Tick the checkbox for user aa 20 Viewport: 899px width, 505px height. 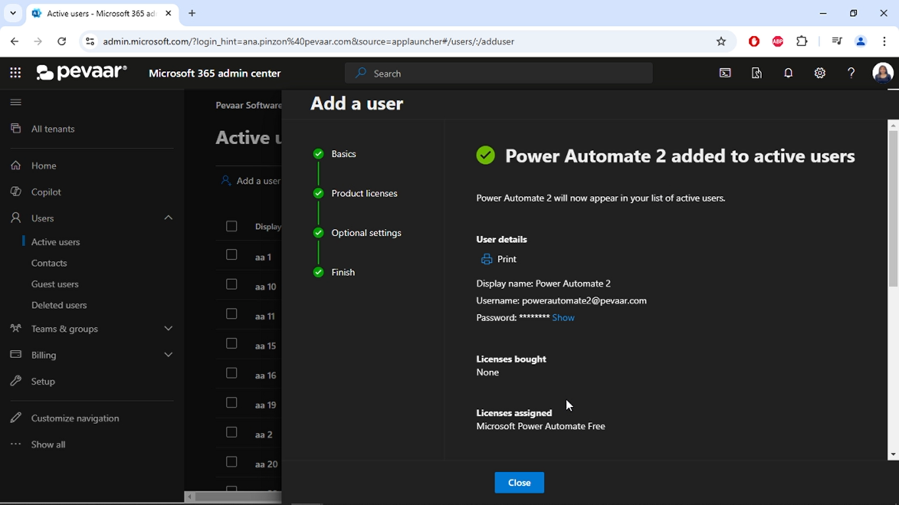[232, 462]
